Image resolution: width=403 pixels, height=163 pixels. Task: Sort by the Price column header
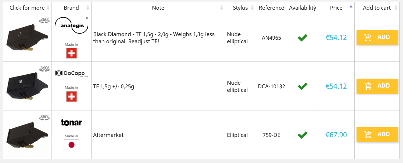[336, 8]
